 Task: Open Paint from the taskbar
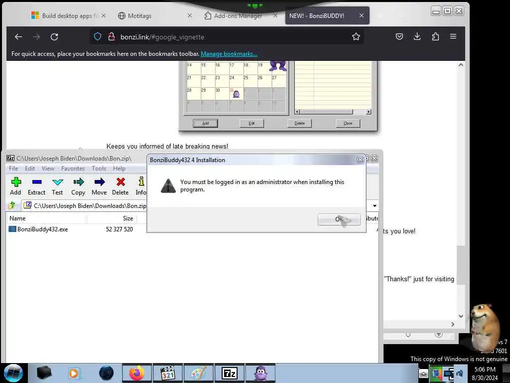[198, 373]
